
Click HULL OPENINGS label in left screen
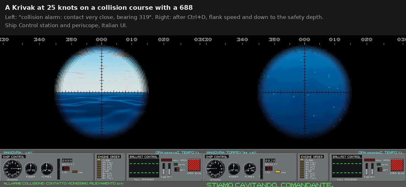click(x=144, y=180)
